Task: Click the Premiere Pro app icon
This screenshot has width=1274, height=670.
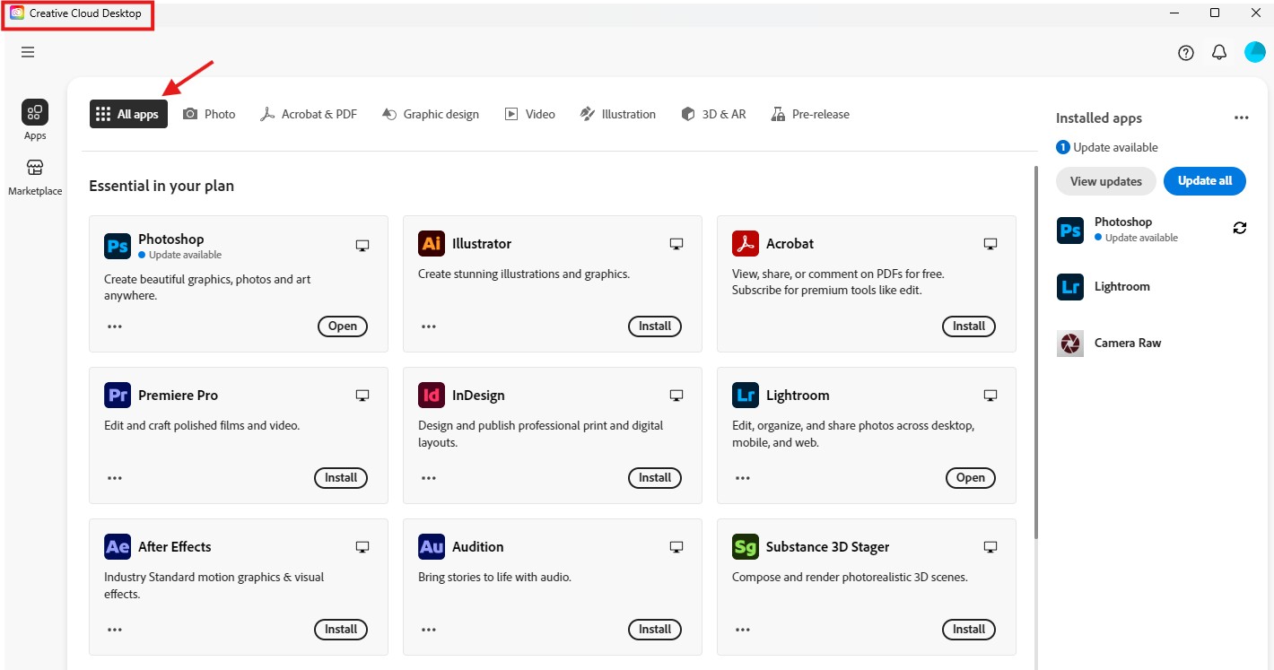Action: 118,395
